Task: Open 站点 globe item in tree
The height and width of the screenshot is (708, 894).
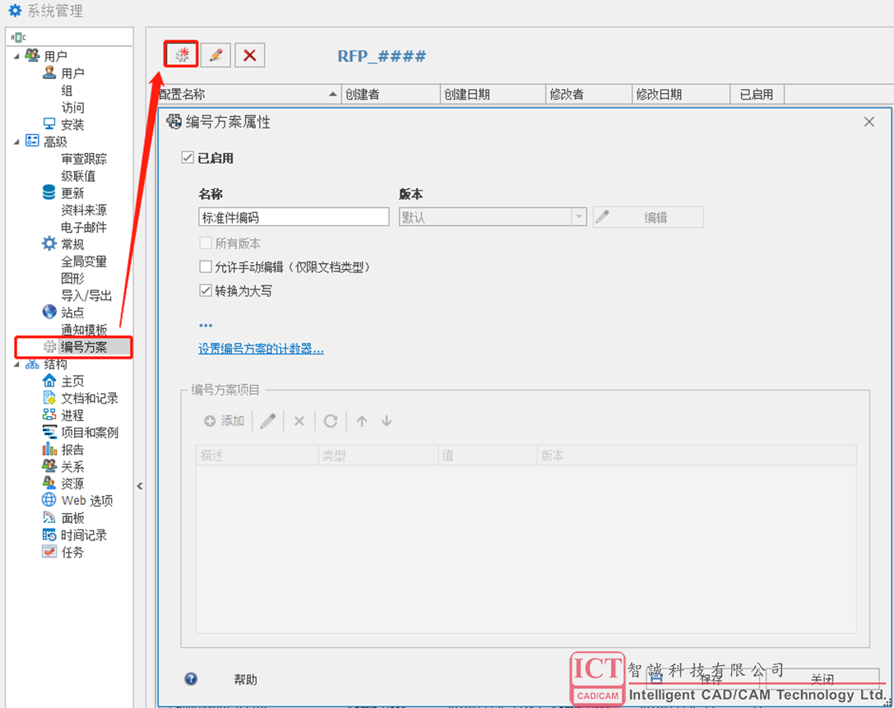Action: pyautogui.click(x=49, y=312)
